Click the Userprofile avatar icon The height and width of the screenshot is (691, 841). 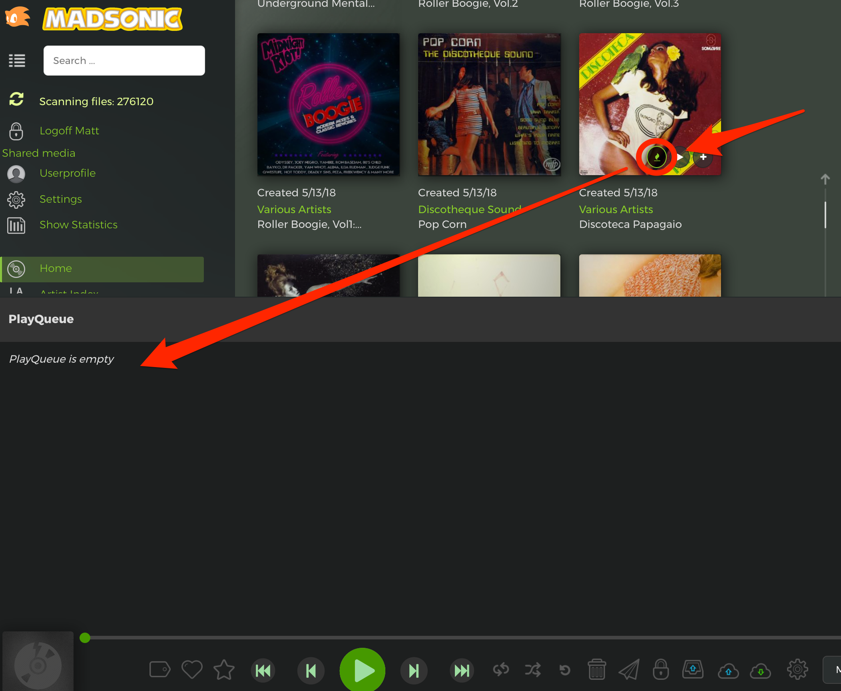(x=16, y=174)
